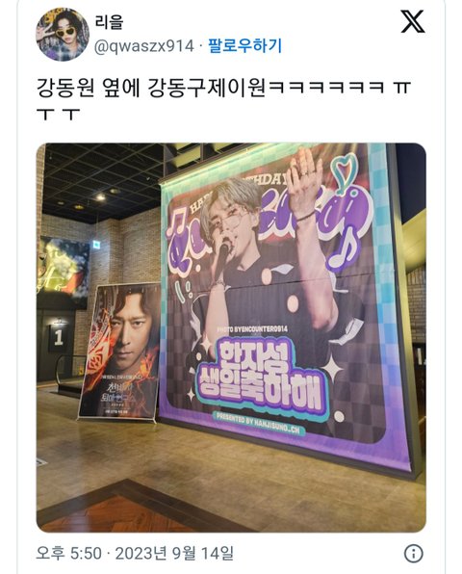Click the screen number 1 sign
Image resolution: width=462 pixels, height=574 pixels.
coord(59,338)
